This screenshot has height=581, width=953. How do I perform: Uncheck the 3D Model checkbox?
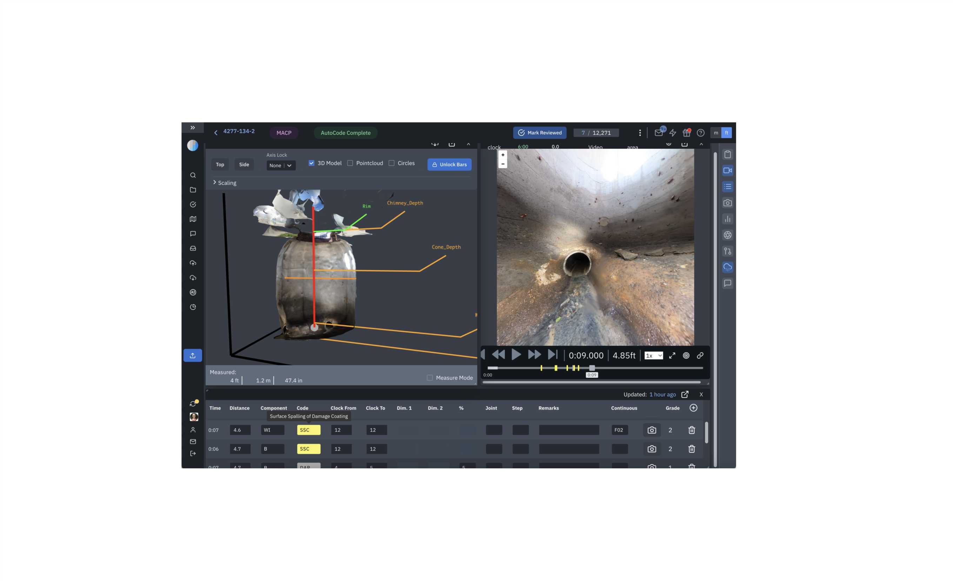pyautogui.click(x=311, y=163)
